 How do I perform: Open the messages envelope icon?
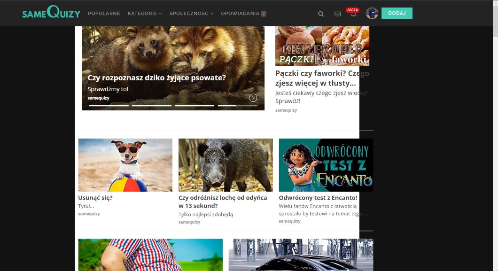[x=337, y=14]
